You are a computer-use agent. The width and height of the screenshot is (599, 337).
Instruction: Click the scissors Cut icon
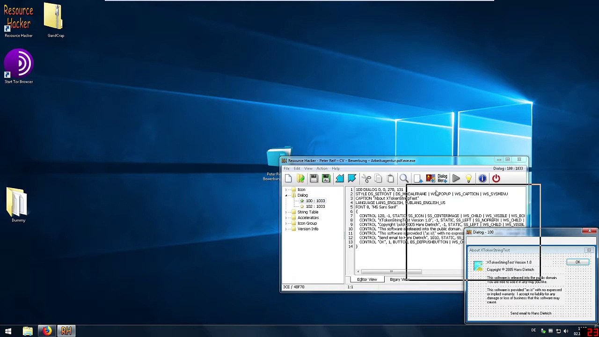(x=366, y=178)
